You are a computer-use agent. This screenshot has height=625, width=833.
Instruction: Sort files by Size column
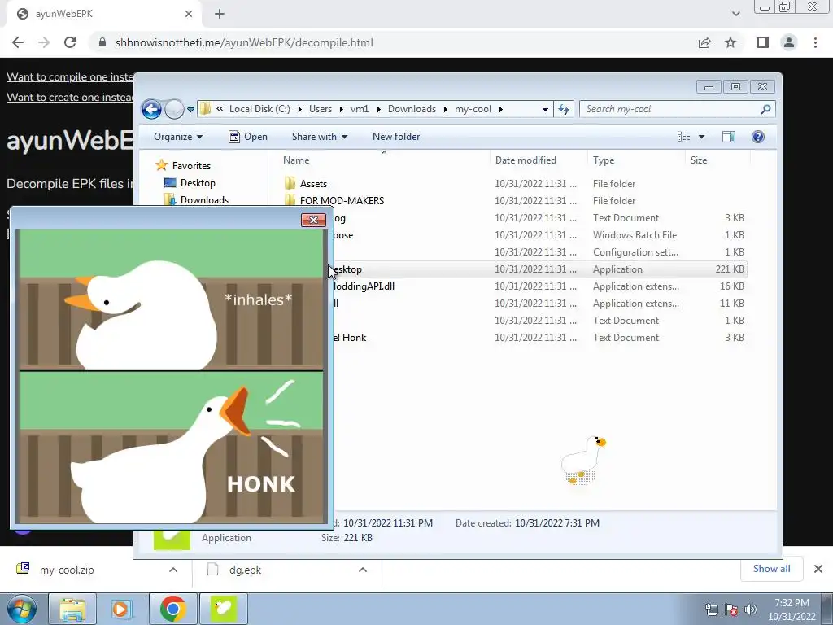pyautogui.click(x=699, y=160)
